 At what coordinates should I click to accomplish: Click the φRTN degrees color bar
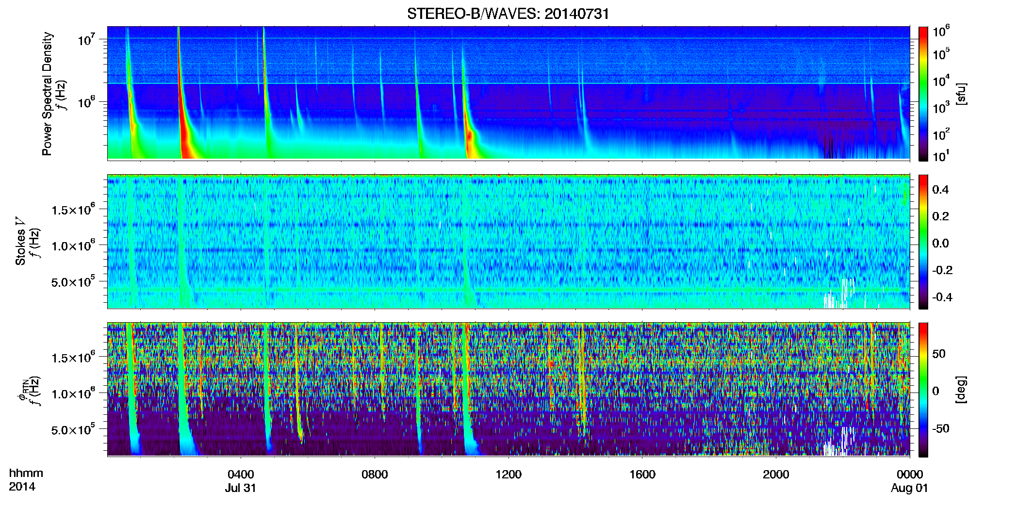[923, 390]
